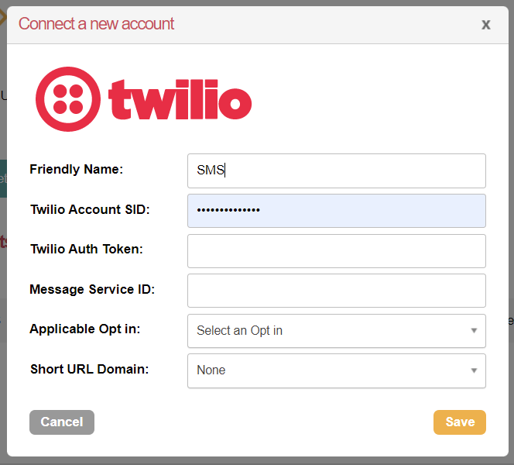Click the "Friendly Name:" label
The image size is (514, 465).
(x=76, y=169)
